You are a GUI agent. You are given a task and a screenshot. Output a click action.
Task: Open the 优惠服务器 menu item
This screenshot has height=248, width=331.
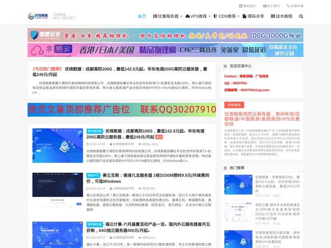[168, 16]
